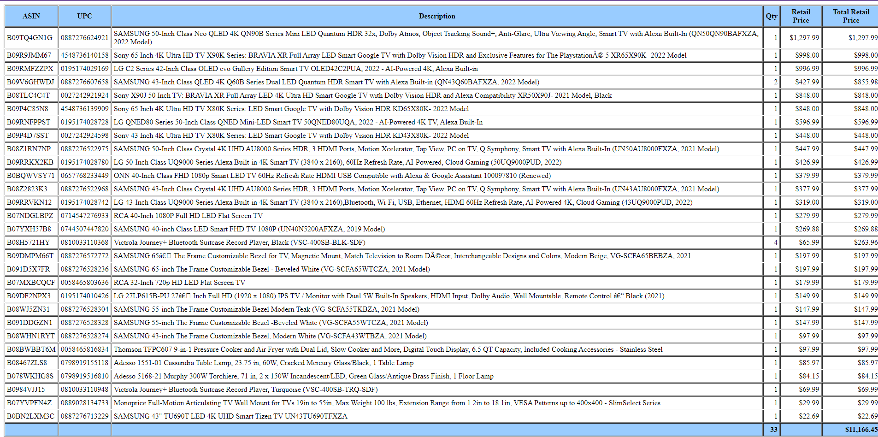Click Adesso Murphy Torchiere description

[437, 376]
